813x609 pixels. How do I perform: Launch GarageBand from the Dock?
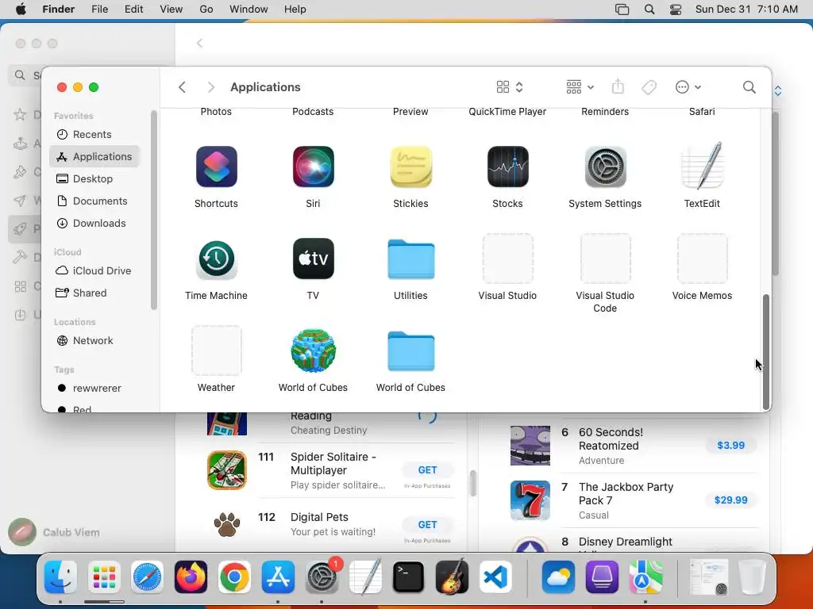click(x=452, y=577)
